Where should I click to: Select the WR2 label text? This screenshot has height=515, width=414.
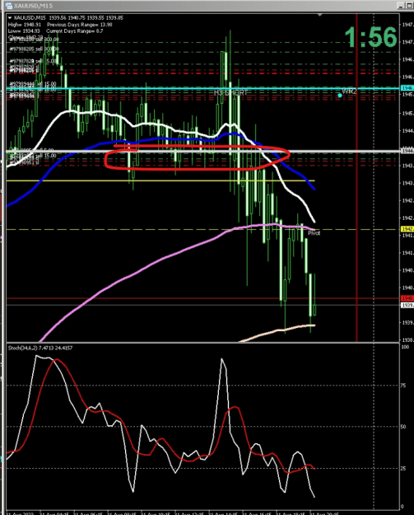click(349, 91)
